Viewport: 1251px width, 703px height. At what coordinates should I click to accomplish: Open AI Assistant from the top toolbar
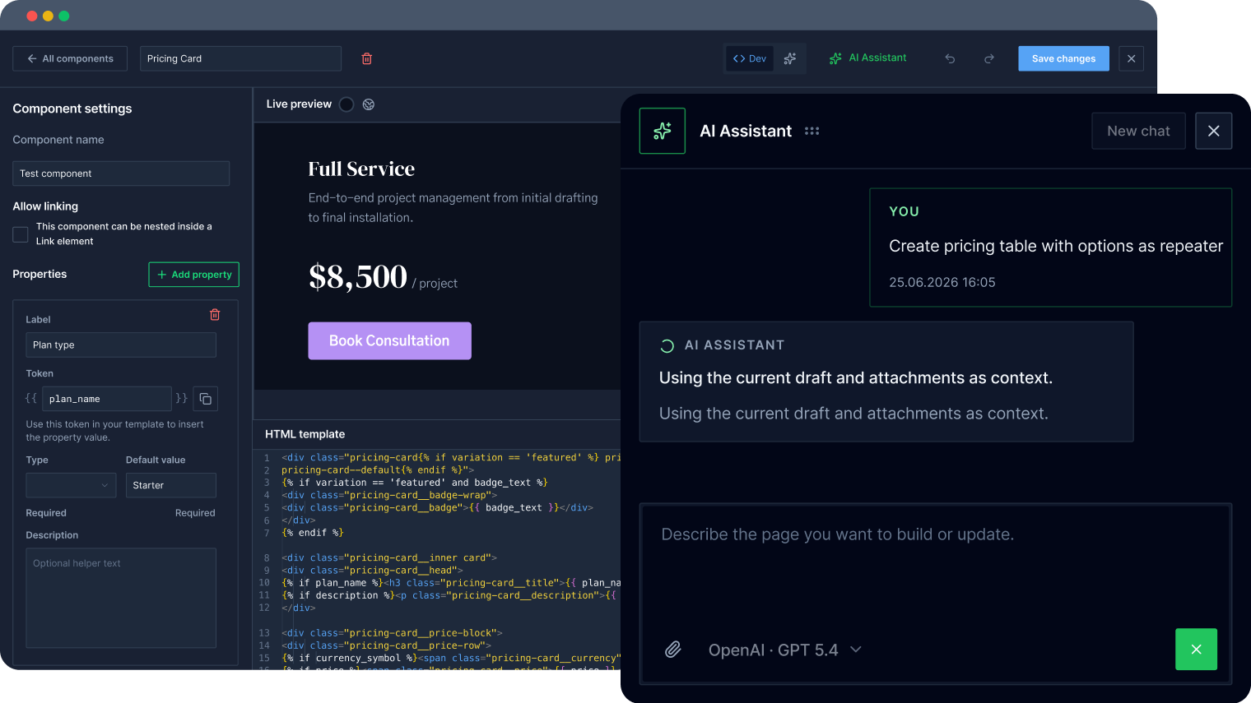pyautogui.click(x=867, y=58)
